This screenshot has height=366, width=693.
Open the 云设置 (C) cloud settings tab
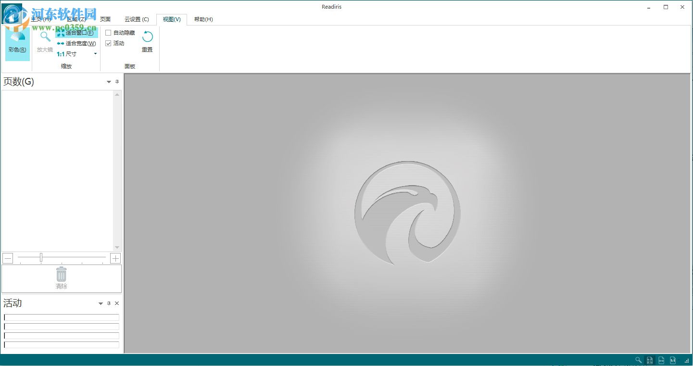coord(137,19)
